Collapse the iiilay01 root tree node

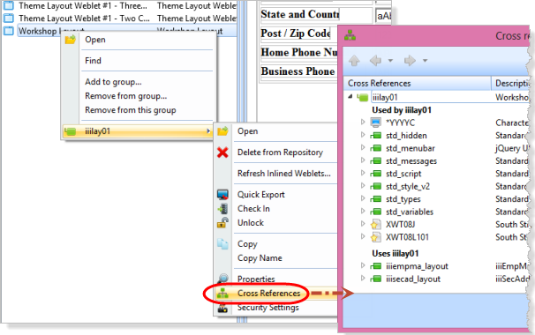pyautogui.click(x=350, y=97)
